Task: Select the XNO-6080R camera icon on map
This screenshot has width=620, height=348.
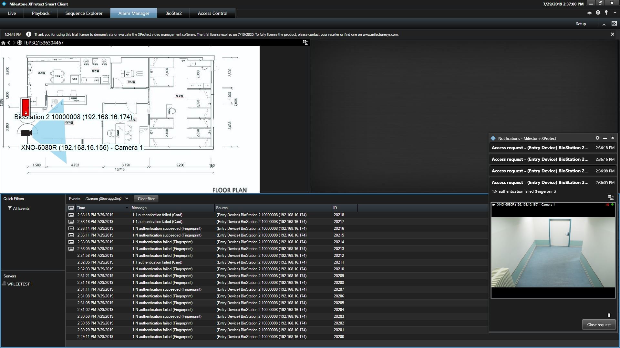Action: (x=26, y=133)
